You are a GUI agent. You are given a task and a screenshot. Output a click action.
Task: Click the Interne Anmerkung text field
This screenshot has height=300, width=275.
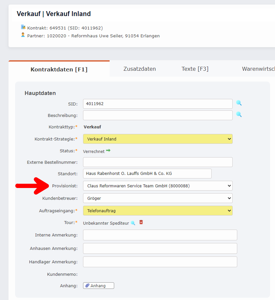tap(160, 235)
